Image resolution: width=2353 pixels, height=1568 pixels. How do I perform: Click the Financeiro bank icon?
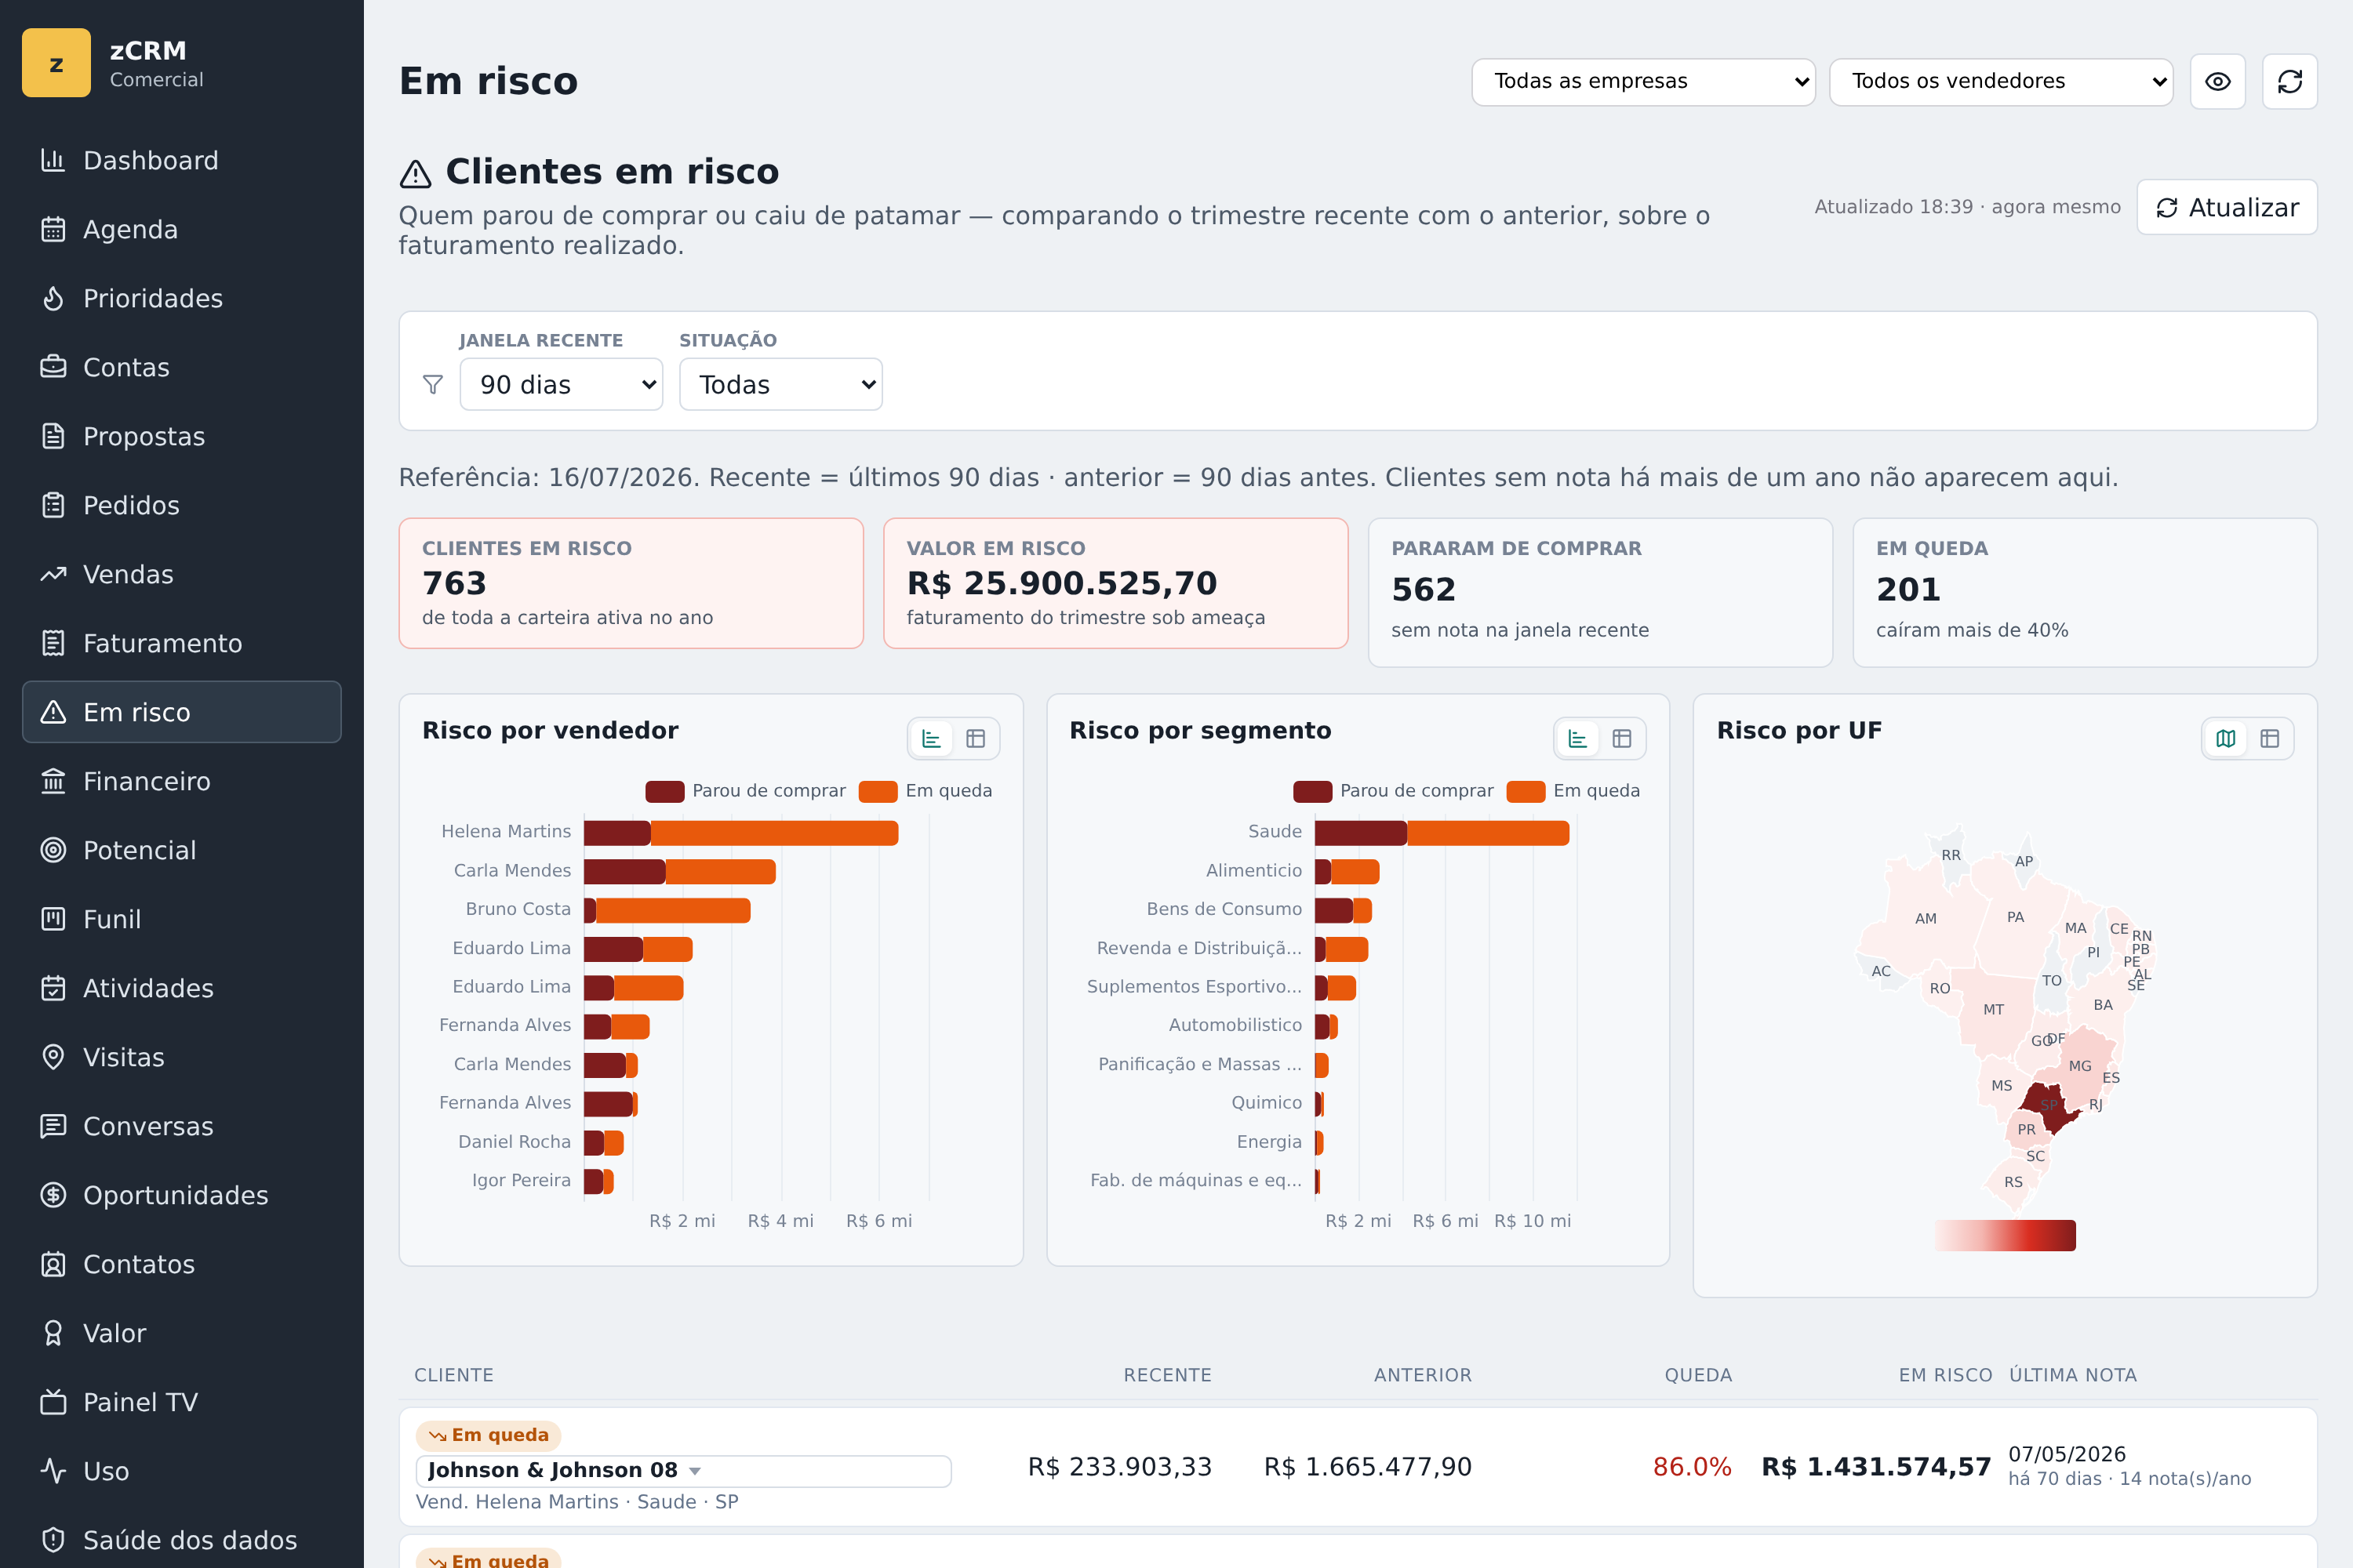[x=53, y=781]
